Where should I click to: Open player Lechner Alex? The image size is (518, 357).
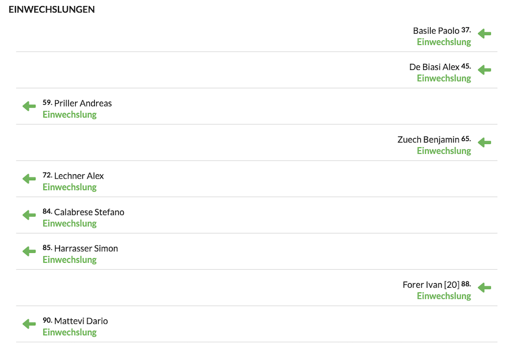tap(79, 176)
